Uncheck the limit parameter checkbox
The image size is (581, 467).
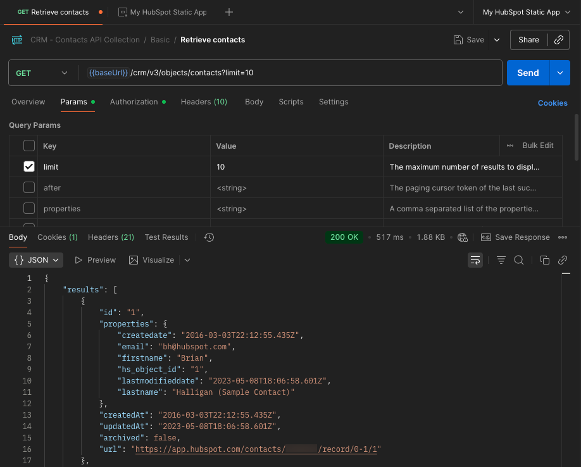[x=29, y=166]
